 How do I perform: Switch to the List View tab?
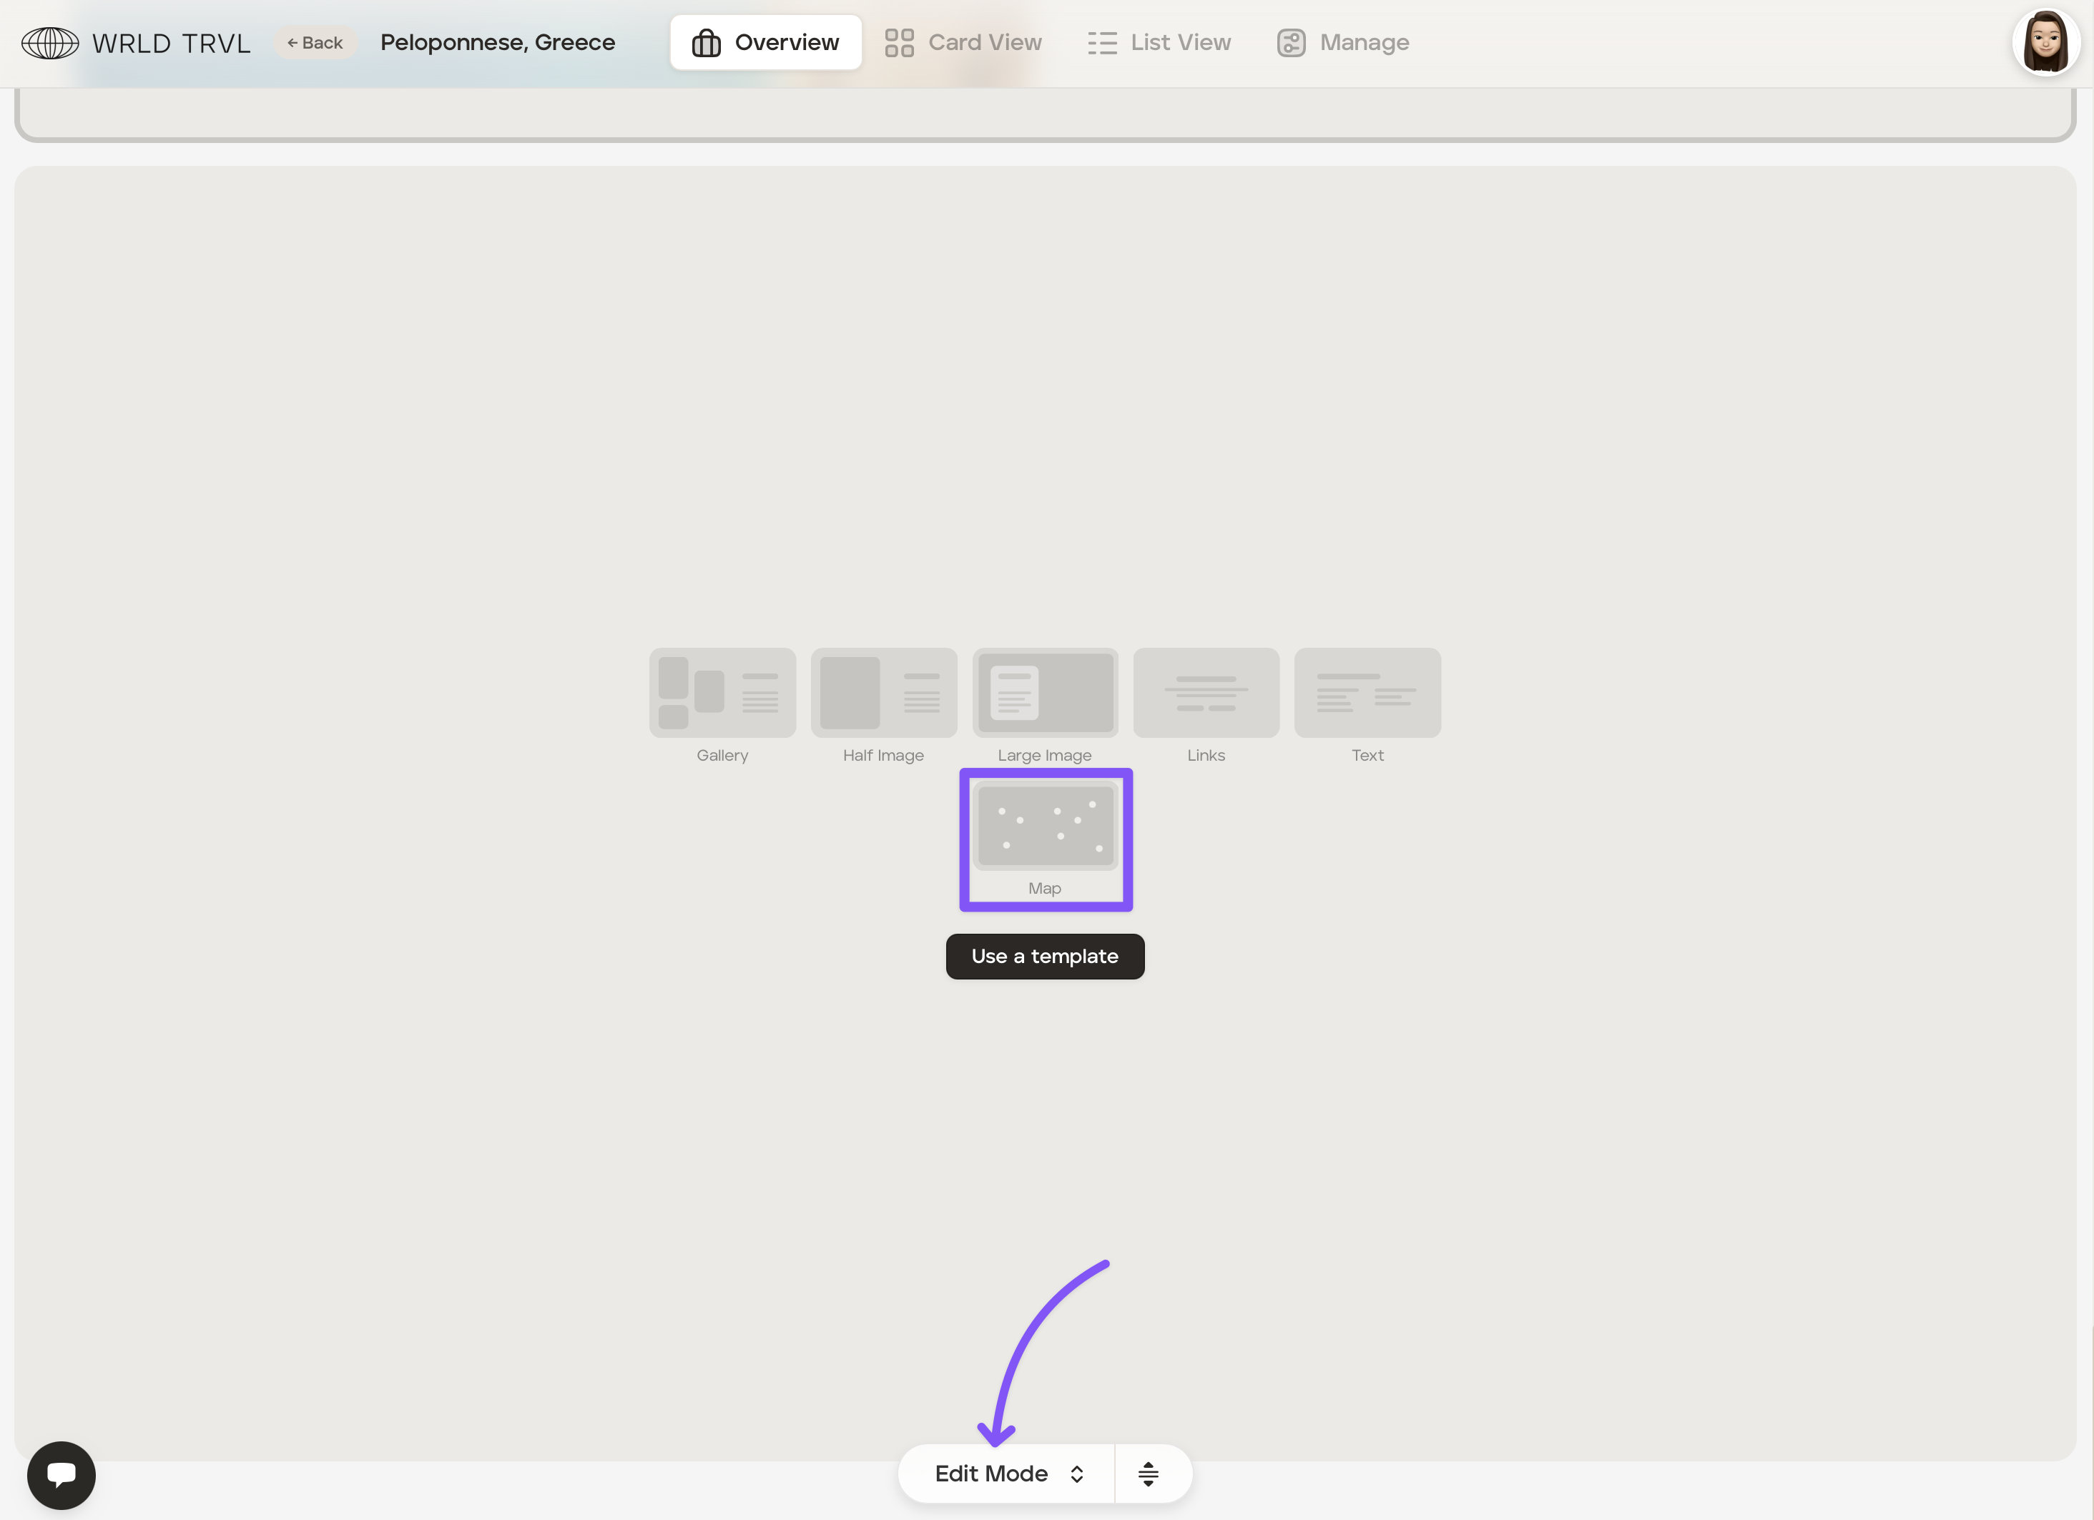[1159, 42]
